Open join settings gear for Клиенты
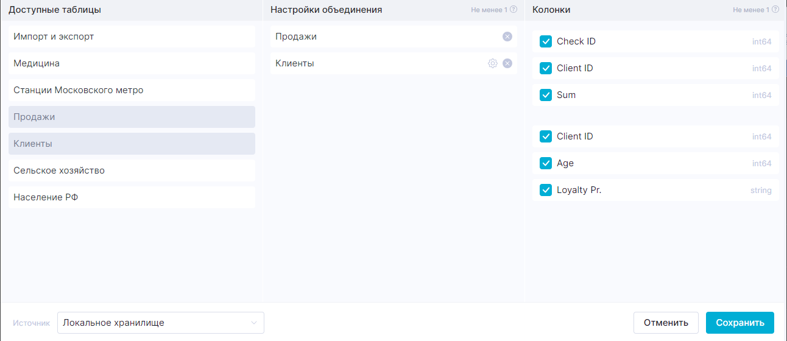Image resolution: width=787 pixels, height=341 pixels. click(493, 63)
